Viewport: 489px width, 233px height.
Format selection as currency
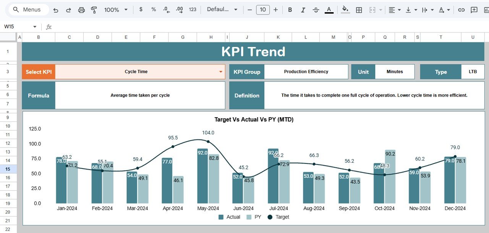point(141,10)
